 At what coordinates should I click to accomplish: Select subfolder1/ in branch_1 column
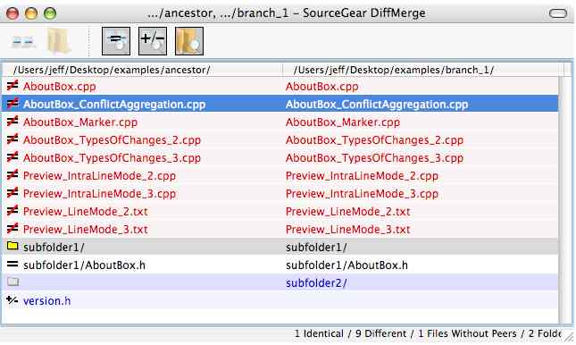pos(316,248)
